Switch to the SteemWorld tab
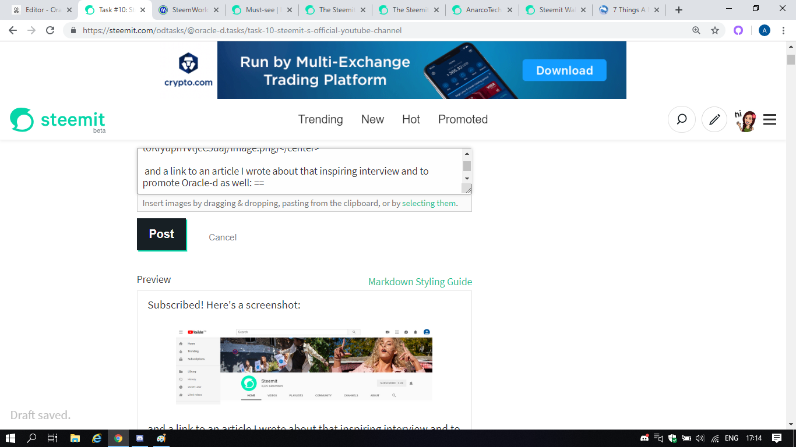796x447 pixels. tap(188, 10)
